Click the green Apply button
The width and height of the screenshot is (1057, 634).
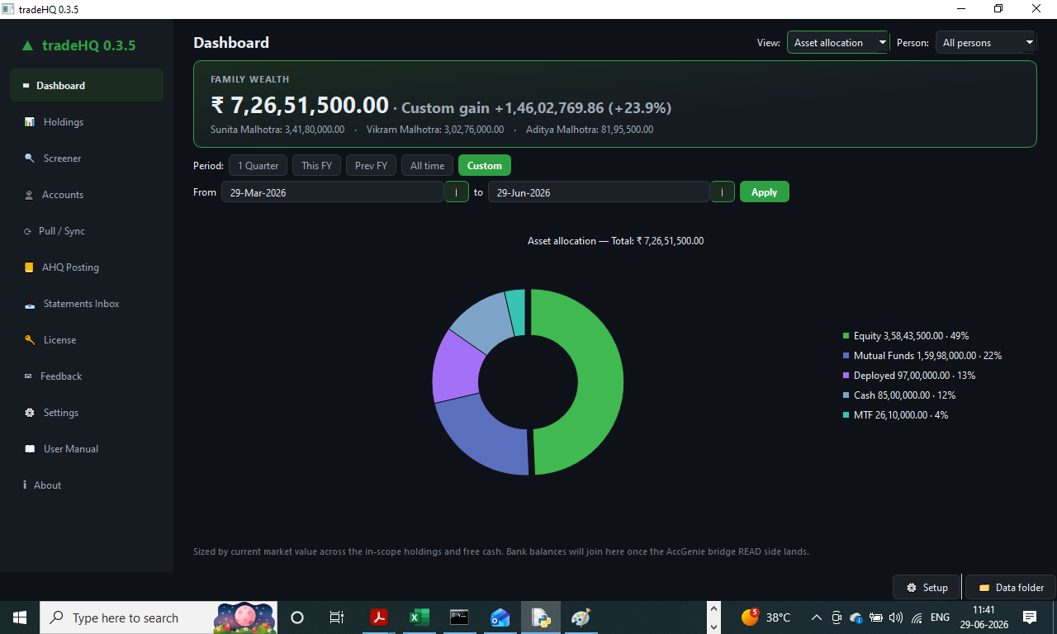765,192
